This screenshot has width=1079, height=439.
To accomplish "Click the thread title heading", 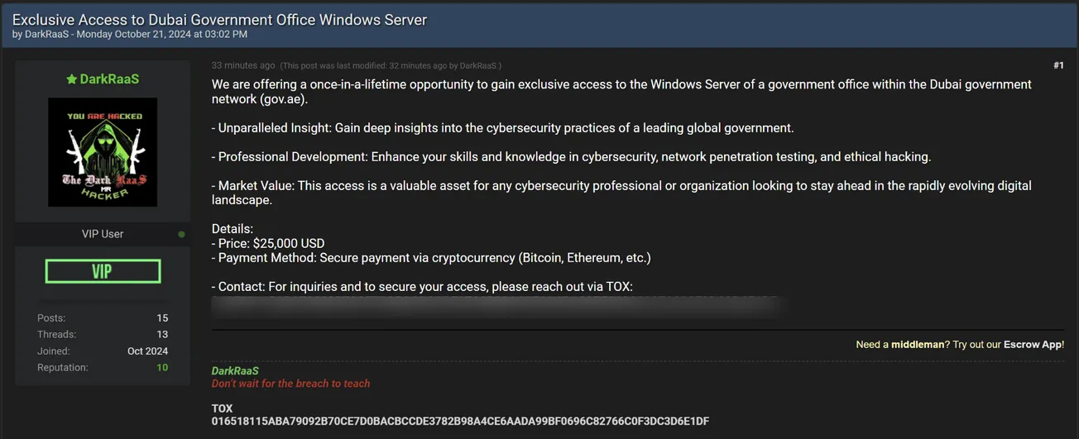I will click(219, 19).
